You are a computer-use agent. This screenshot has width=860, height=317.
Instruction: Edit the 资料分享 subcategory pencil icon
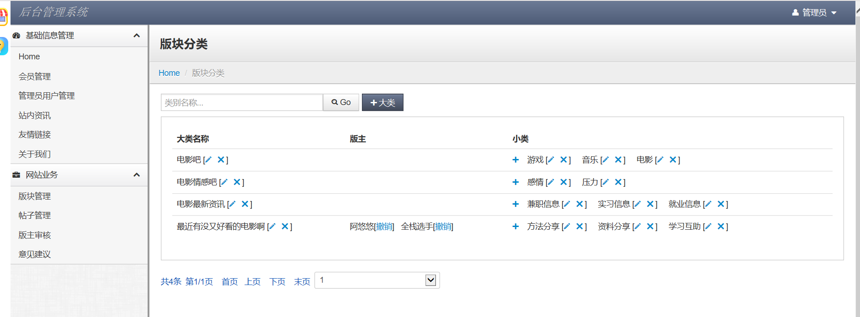(x=637, y=227)
